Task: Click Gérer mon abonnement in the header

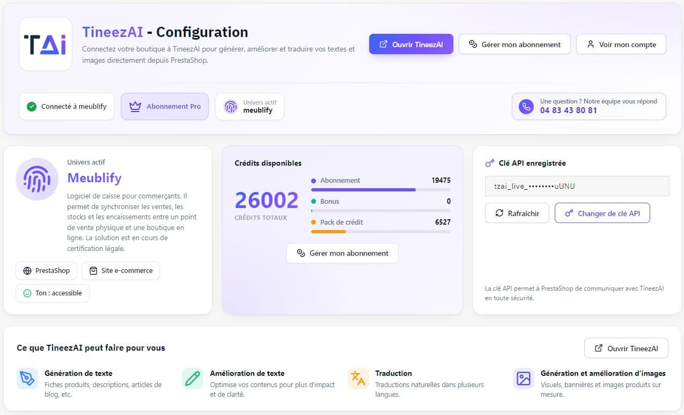Action: tap(514, 45)
